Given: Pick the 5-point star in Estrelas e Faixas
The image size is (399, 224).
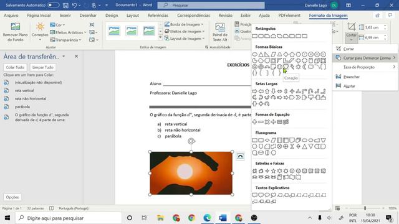Looking at the screenshot, I should (x=273, y=171).
